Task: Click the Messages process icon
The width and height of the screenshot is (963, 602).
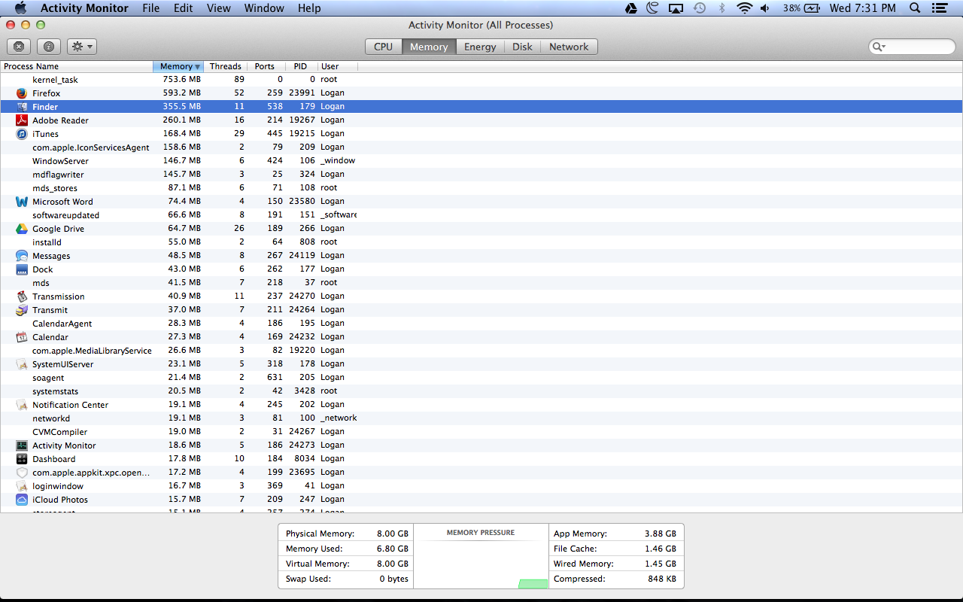Action: tap(22, 256)
